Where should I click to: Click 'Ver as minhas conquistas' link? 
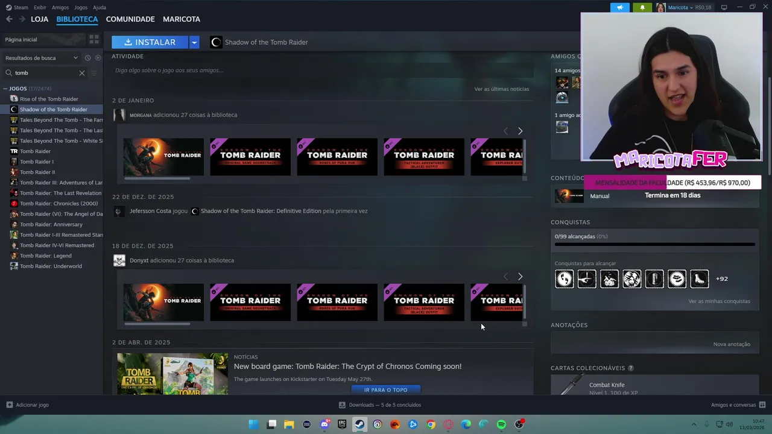pos(719,301)
